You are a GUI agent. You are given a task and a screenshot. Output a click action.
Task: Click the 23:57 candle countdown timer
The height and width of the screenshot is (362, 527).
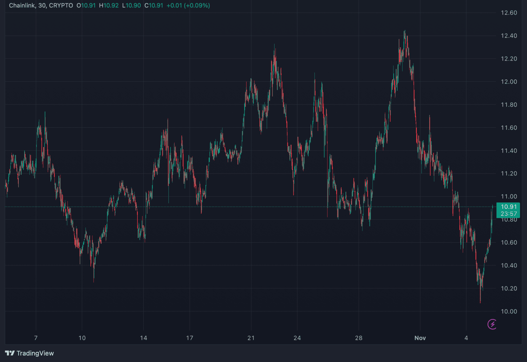508,214
